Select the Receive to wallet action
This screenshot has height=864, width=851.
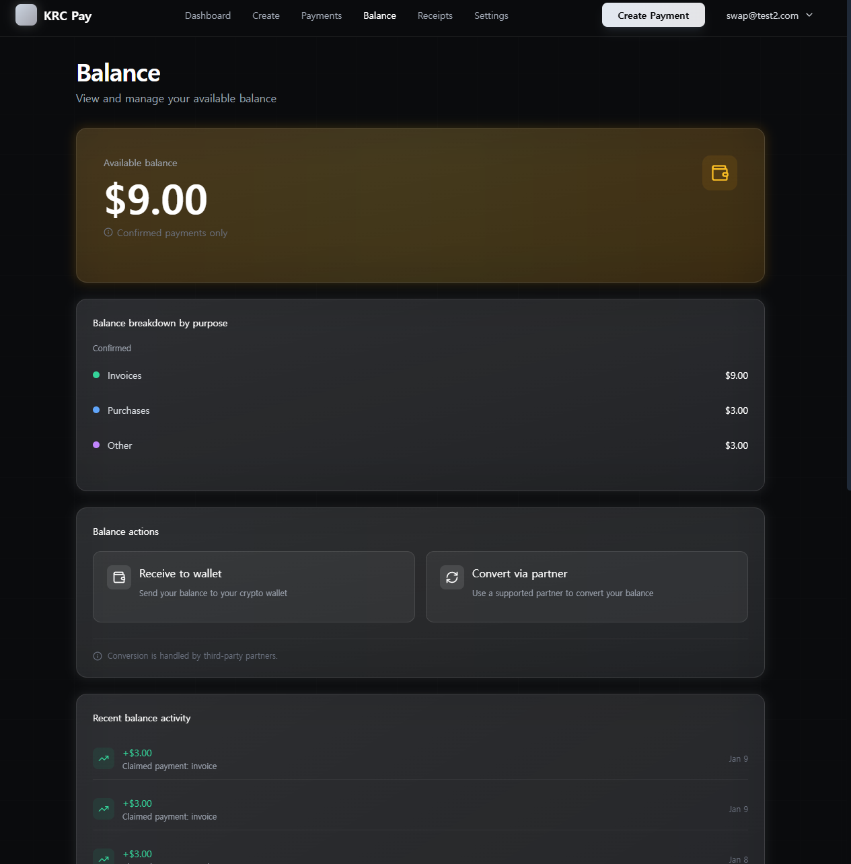tap(254, 587)
